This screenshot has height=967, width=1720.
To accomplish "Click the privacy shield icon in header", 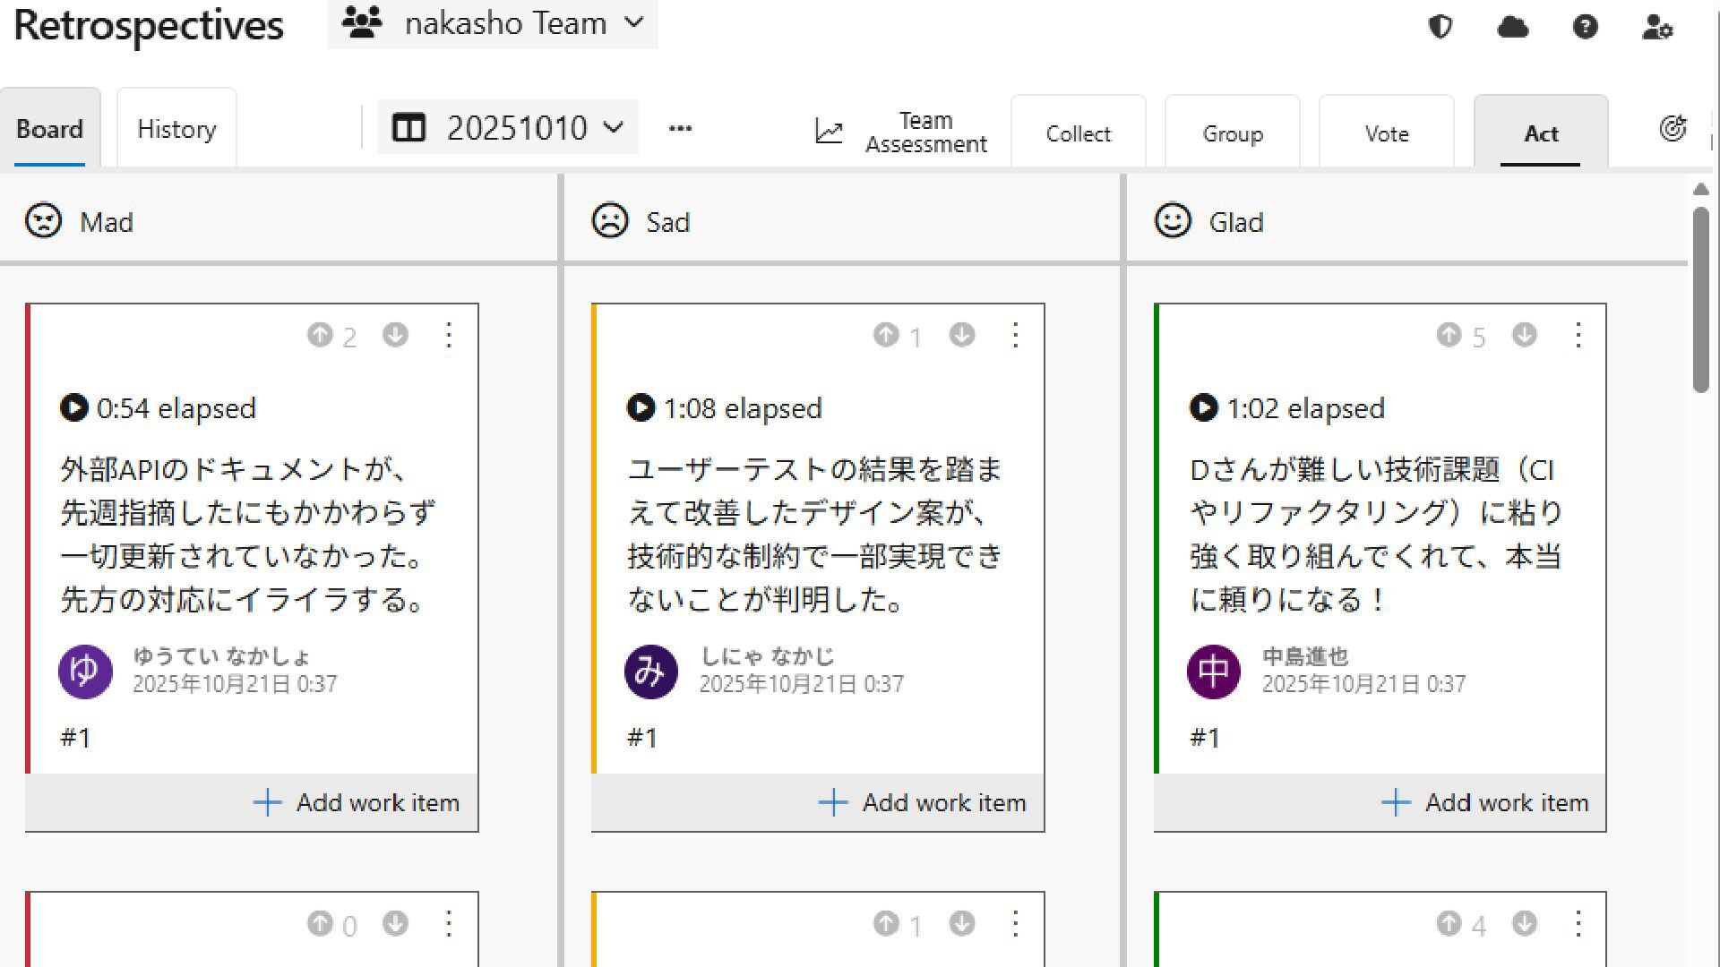I will point(1440,27).
